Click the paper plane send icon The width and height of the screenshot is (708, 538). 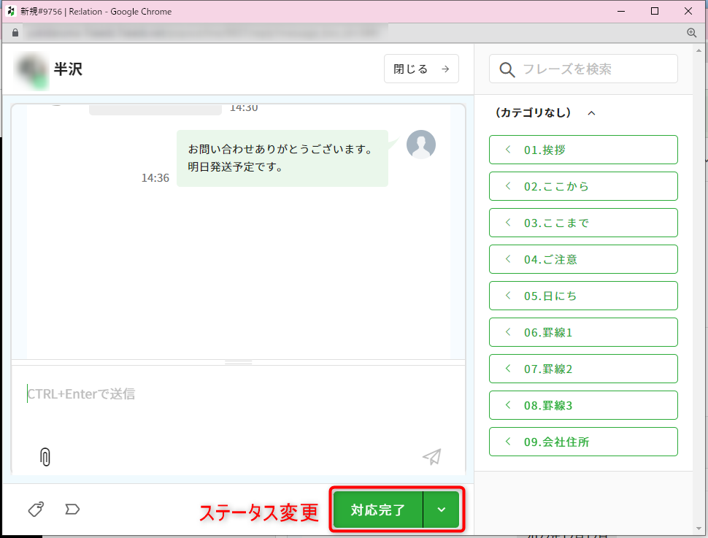point(432,457)
